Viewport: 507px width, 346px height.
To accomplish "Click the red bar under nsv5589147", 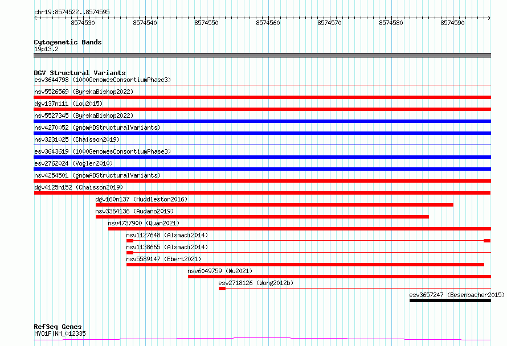I will 305,265.
